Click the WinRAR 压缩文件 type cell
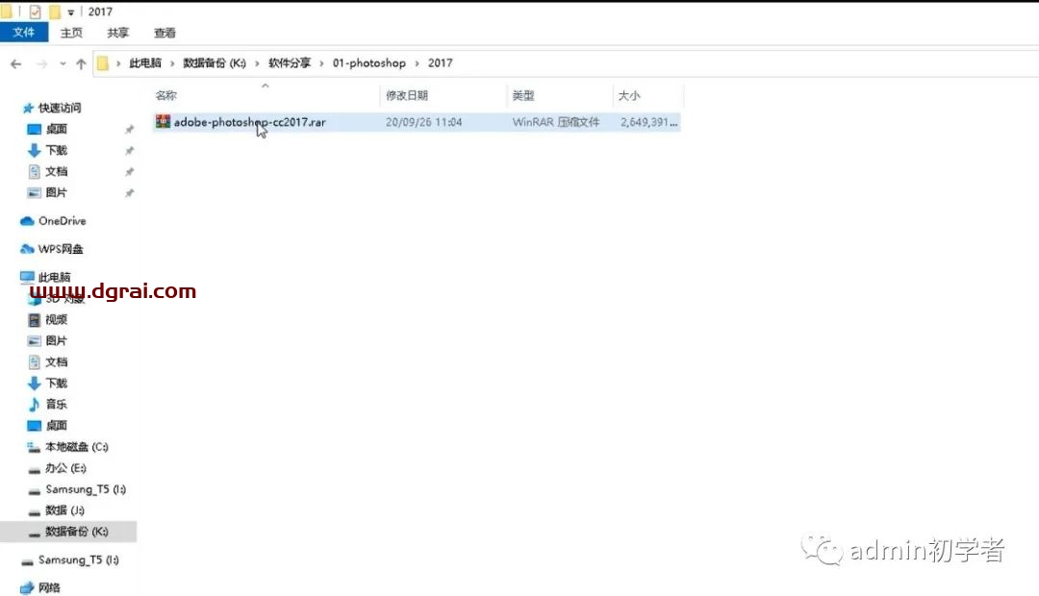The width and height of the screenshot is (1039, 596). click(555, 122)
